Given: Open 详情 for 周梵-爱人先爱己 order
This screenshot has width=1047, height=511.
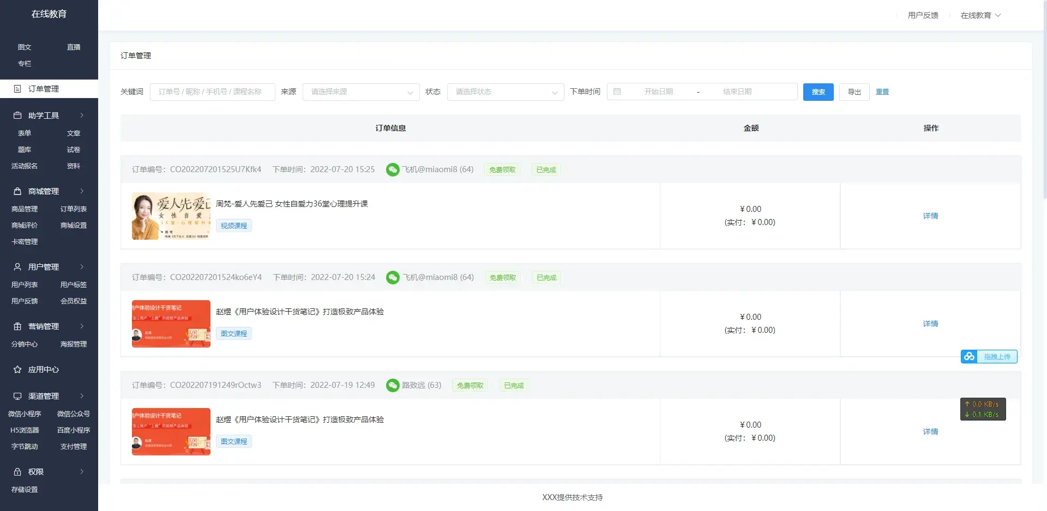Looking at the screenshot, I should pyautogui.click(x=930, y=216).
